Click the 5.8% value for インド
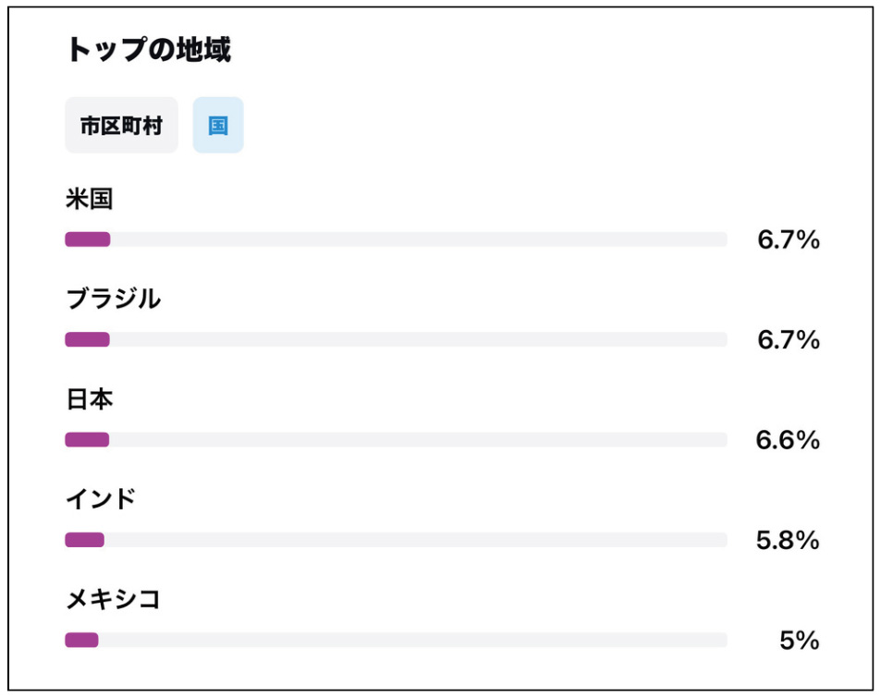 [x=788, y=541]
